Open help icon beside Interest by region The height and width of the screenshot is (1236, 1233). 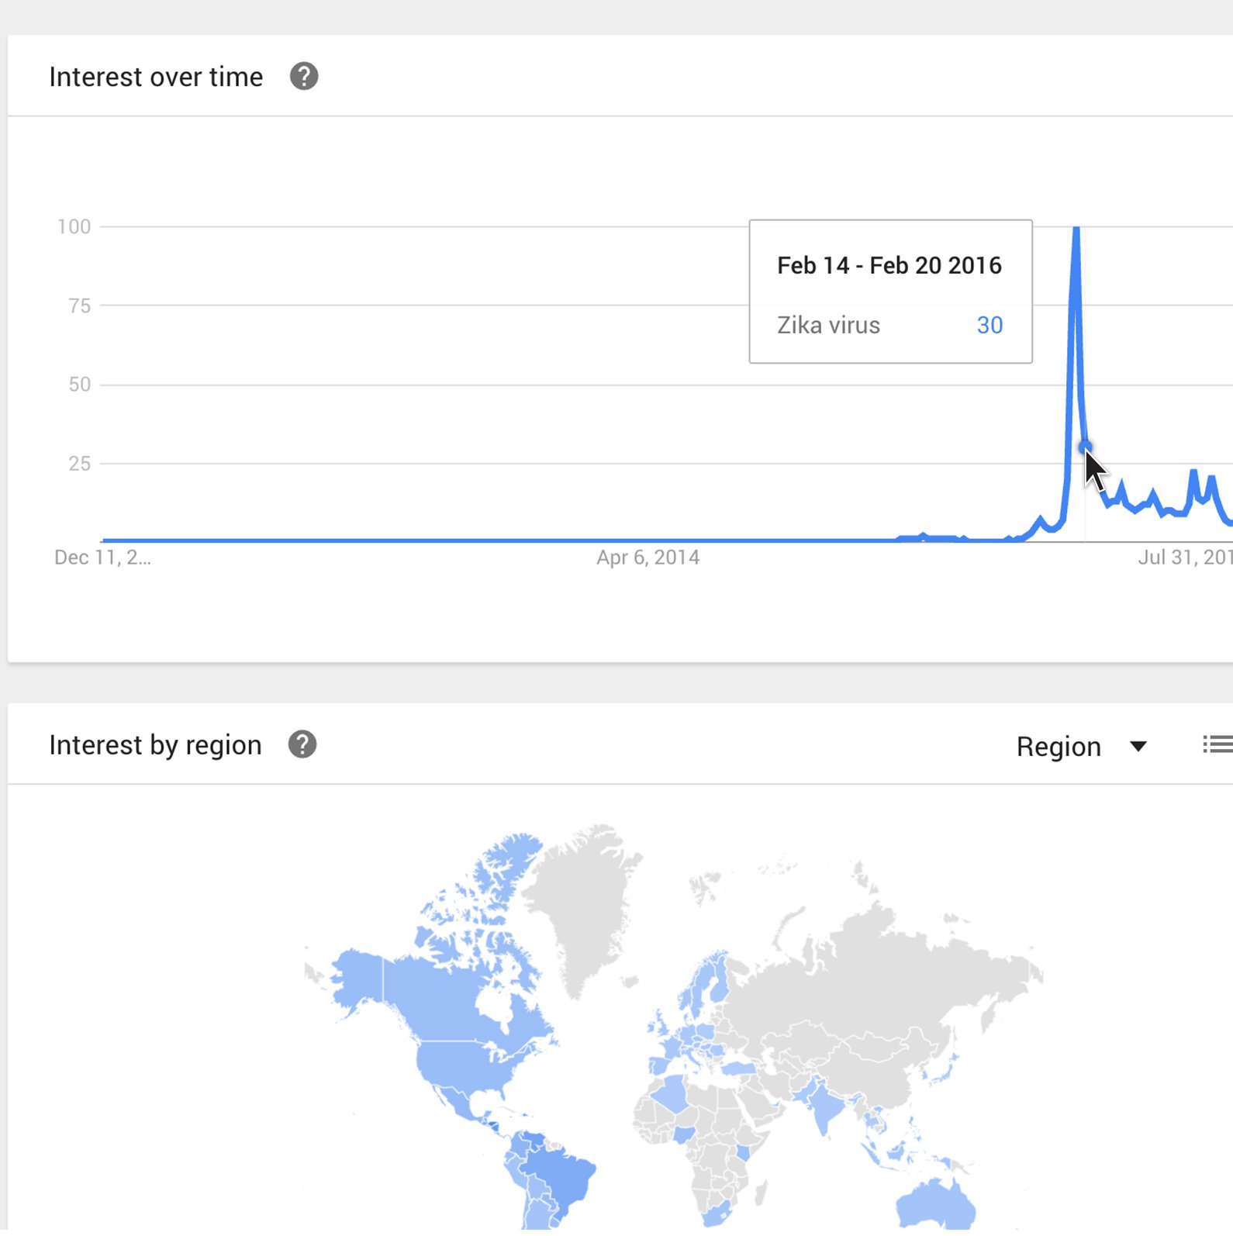[x=302, y=744]
